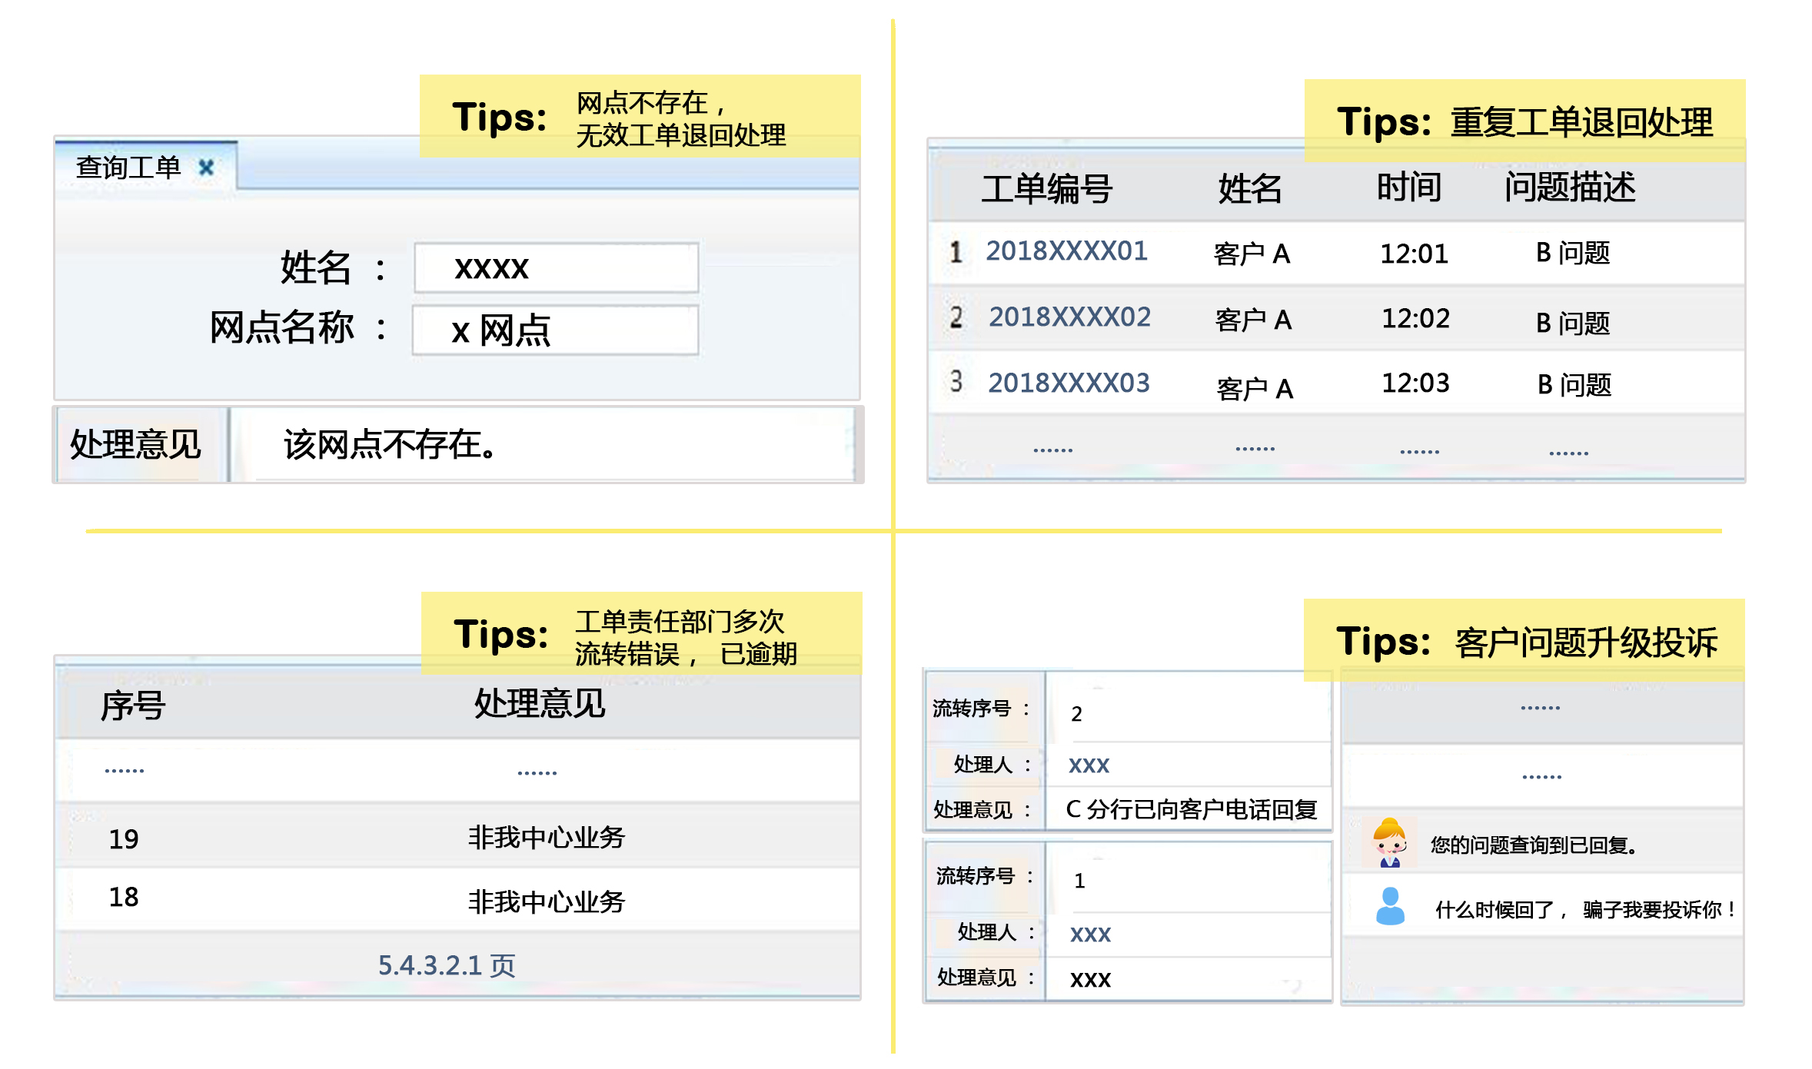The width and height of the screenshot is (1812, 1069).
Task: Click the 网点名称 input field
Action: [x=554, y=330]
